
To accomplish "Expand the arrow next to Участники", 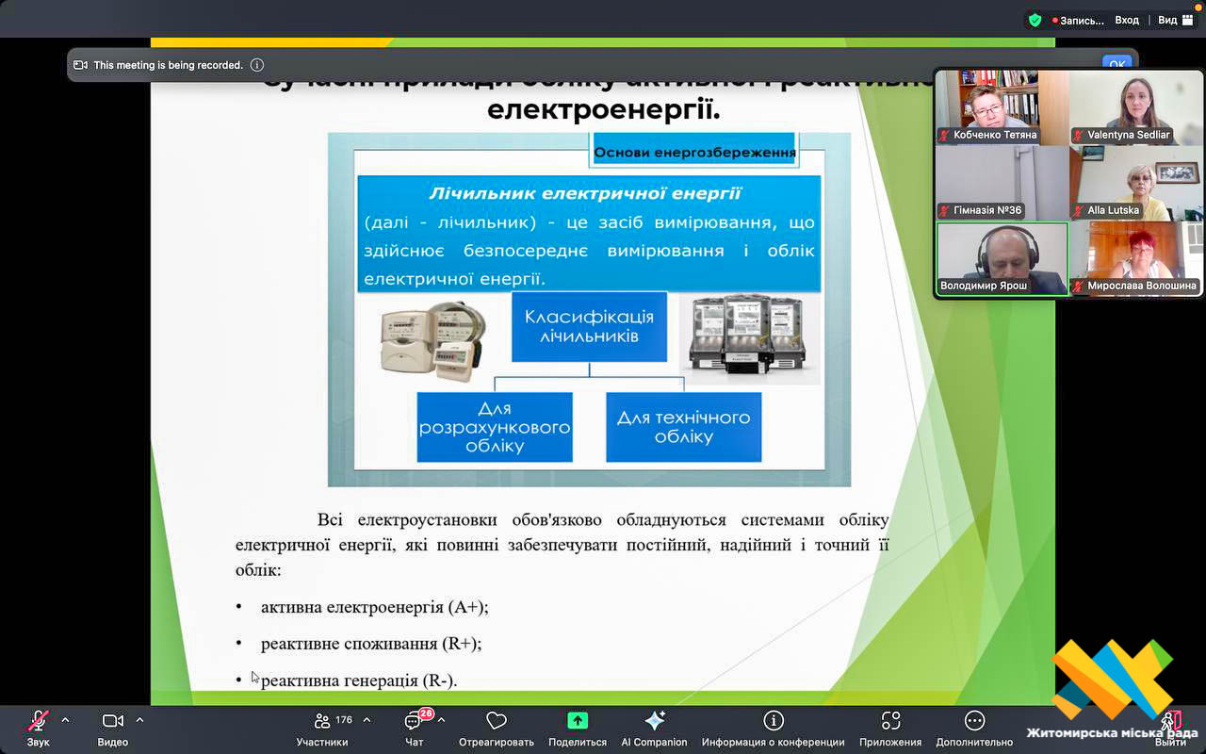I will tap(367, 720).
